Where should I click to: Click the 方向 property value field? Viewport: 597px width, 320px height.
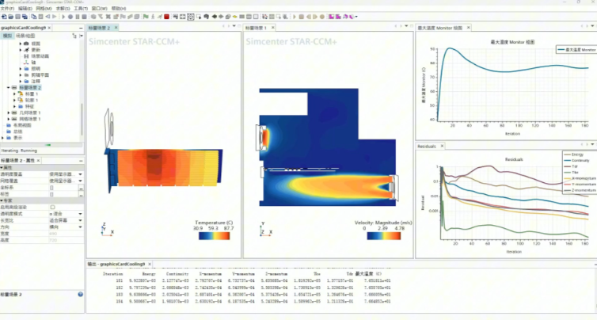click(62, 227)
